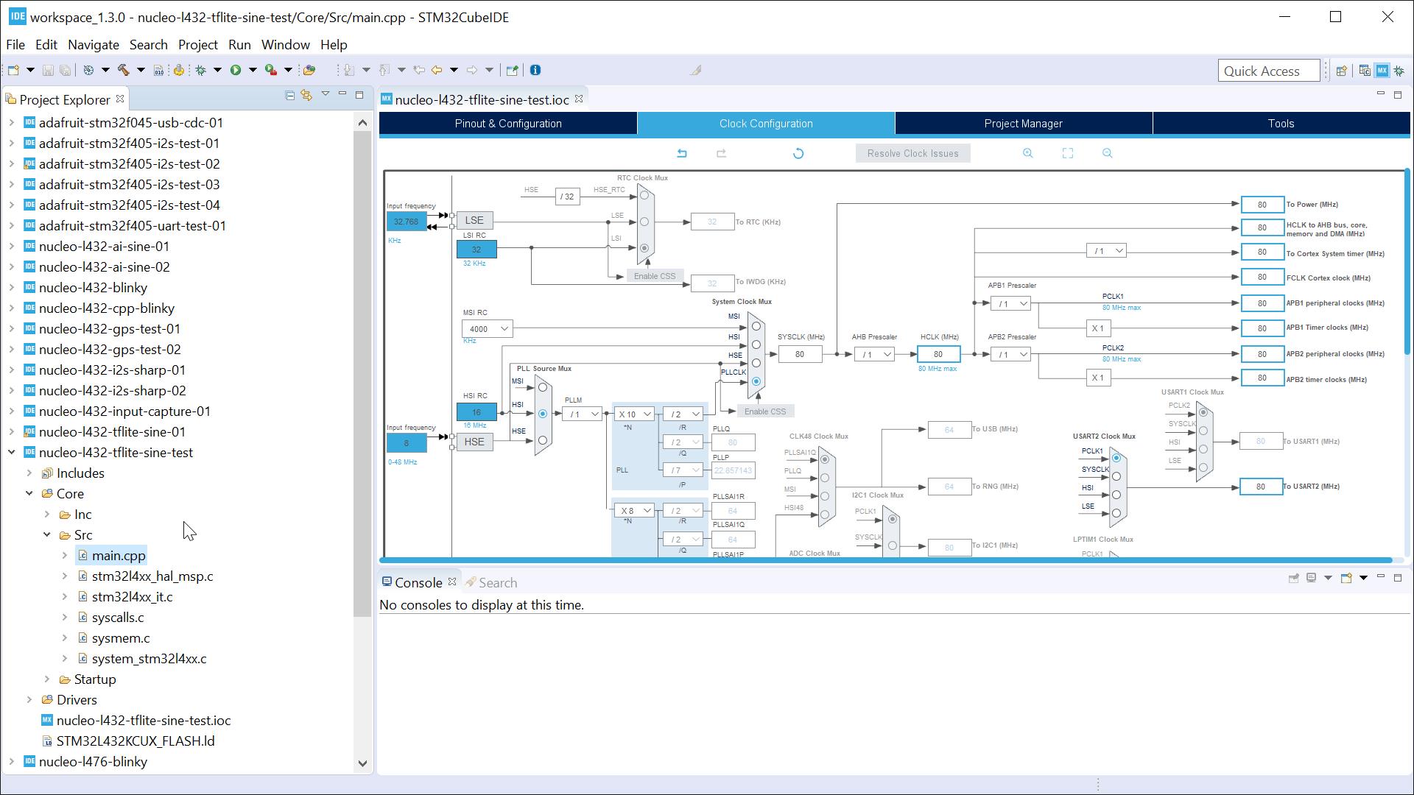Click the Quick Access search box

[1269, 71]
